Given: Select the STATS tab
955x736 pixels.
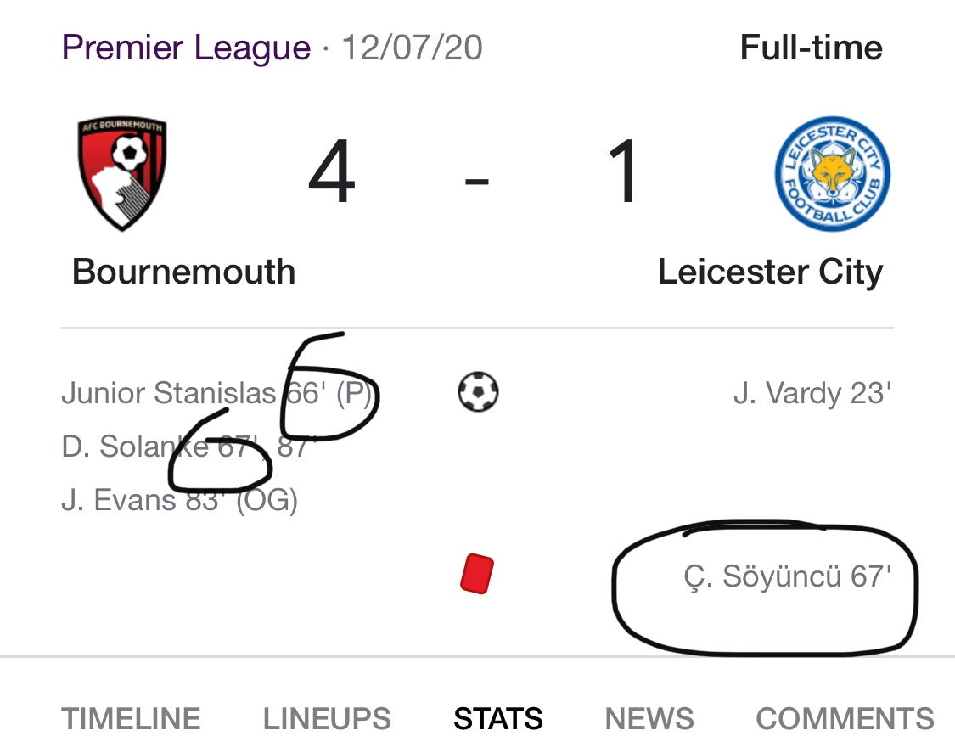Looking at the screenshot, I should pyautogui.click(x=498, y=718).
